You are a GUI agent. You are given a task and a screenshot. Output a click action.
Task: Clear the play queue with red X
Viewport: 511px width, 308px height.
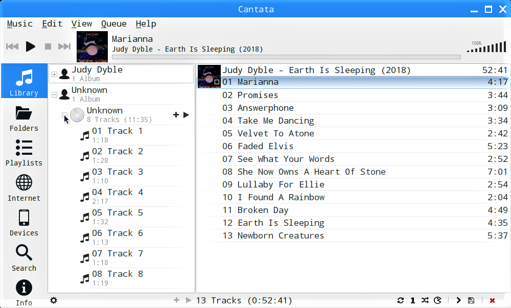click(x=492, y=300)
